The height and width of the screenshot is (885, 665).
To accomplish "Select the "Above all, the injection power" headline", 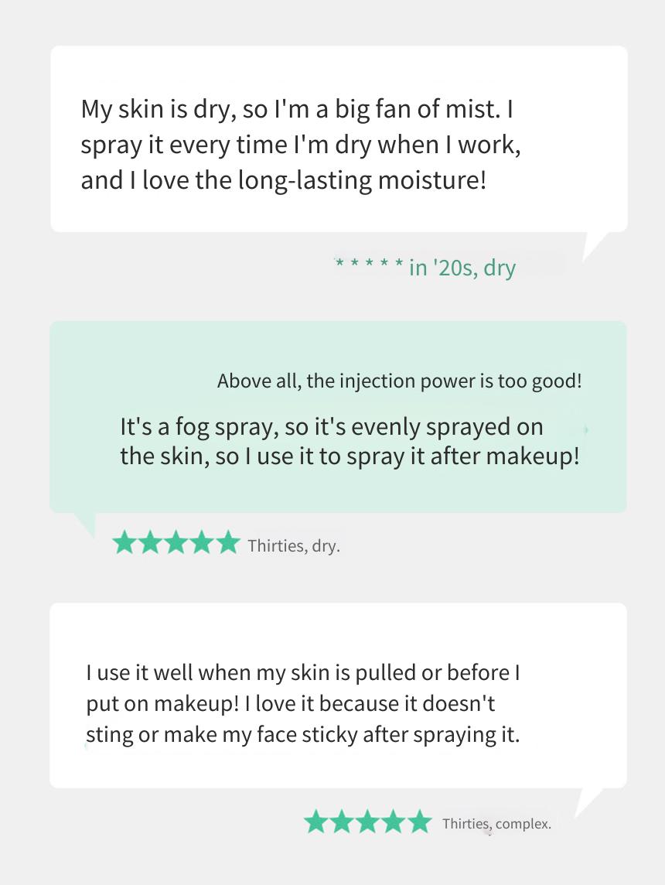I will (399, 381).
